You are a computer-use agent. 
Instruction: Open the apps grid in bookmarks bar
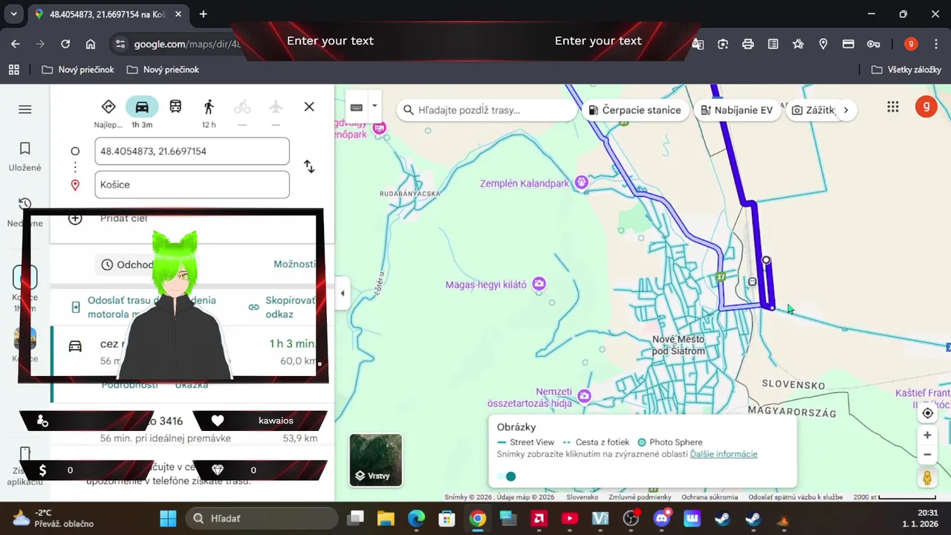13,69
